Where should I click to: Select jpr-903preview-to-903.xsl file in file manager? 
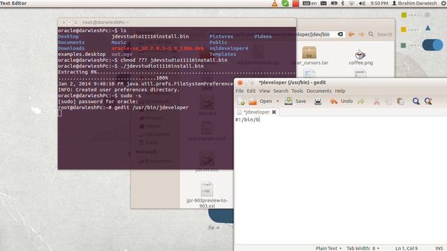coord(207,195)
